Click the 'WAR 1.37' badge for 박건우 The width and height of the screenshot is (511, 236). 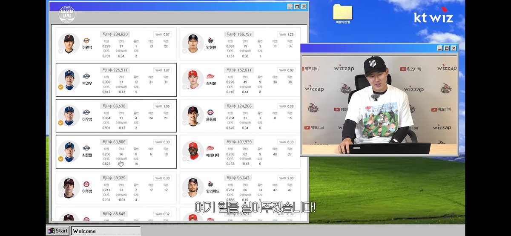point(162,70)
